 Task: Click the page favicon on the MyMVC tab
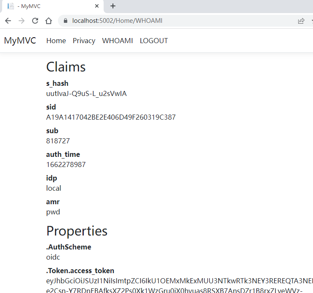11,6
